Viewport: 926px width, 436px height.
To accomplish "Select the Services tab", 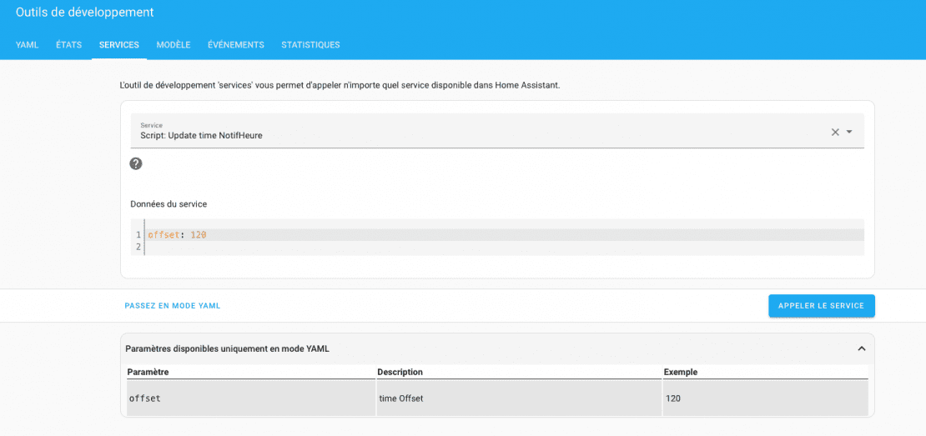I will tap(119, 45).
